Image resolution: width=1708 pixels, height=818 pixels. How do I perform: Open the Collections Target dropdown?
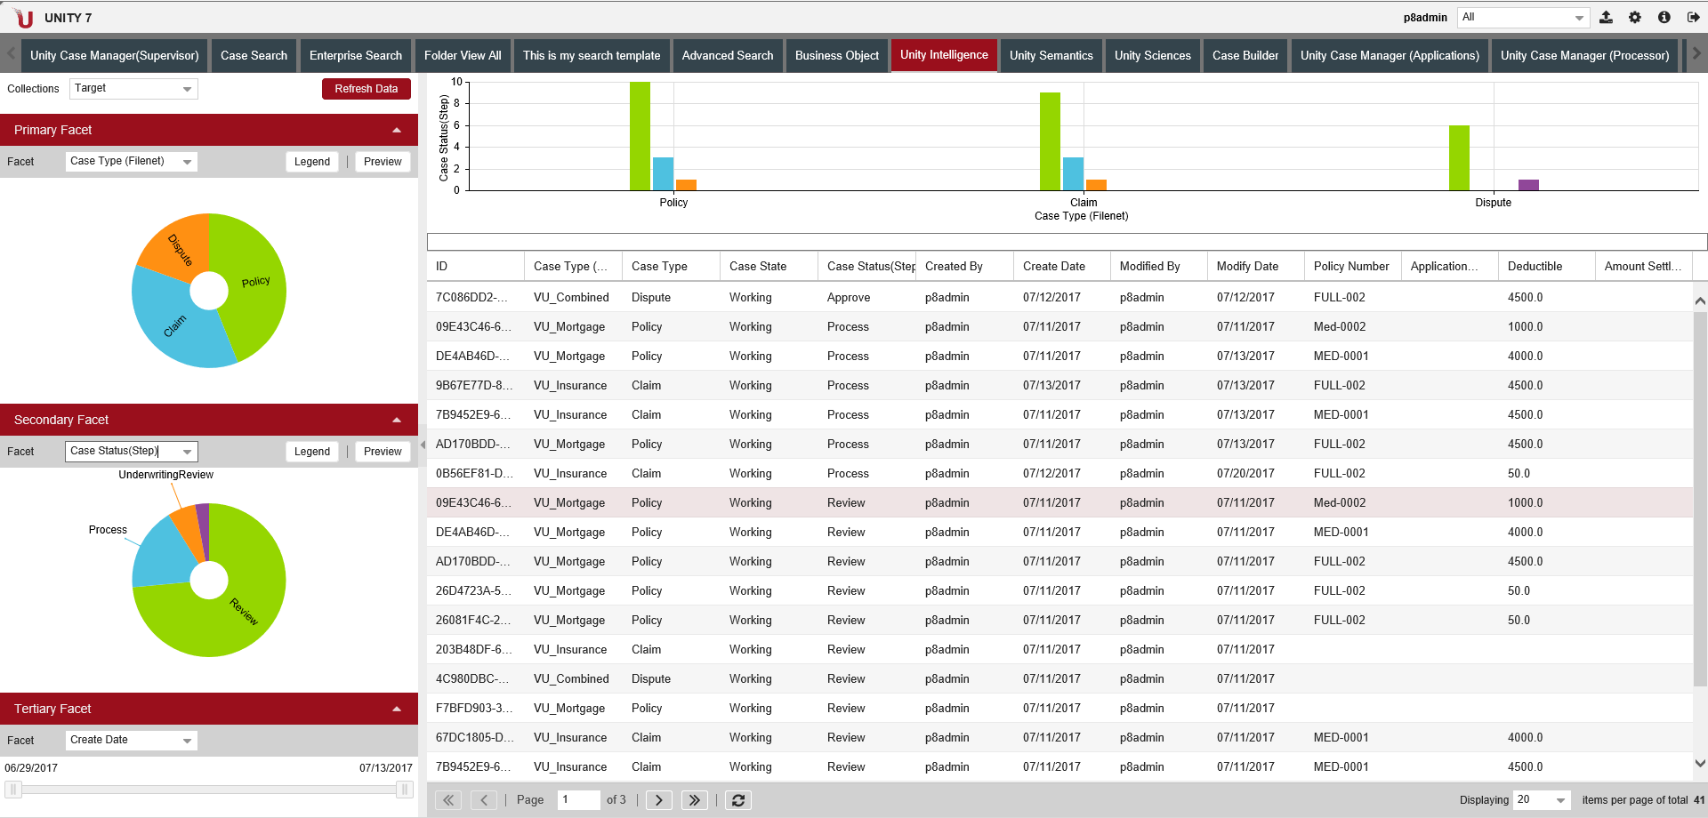(x=187, y=89)
